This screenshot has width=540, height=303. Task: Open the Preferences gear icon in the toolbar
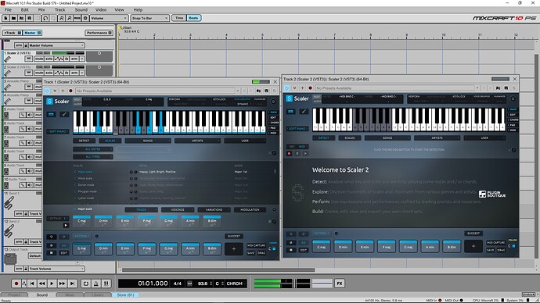[x=85, y=18]
